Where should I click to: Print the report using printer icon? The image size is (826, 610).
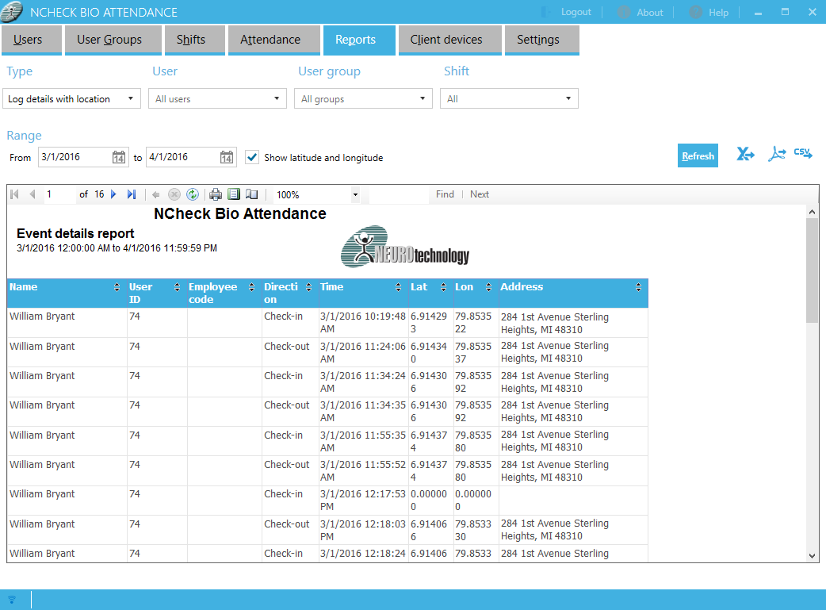pyautogui.click(x=216, y=194)
